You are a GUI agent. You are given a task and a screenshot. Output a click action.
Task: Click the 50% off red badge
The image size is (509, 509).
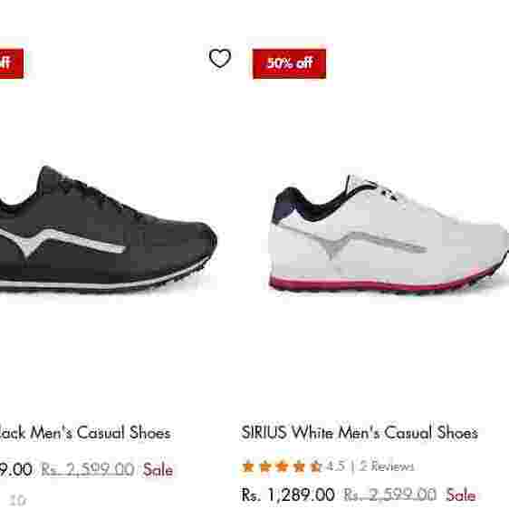point(289,63)
